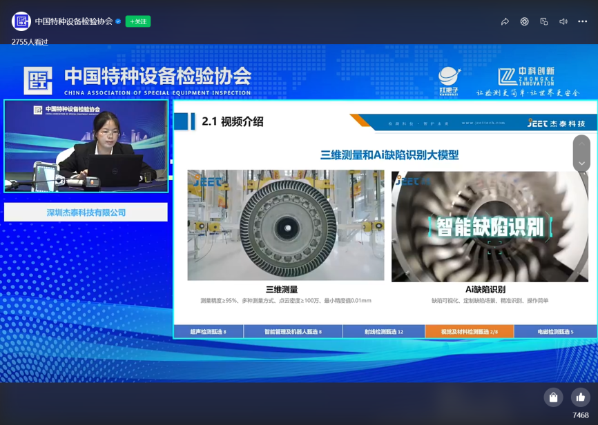Toggle a like with the thumbs-up
598x425 pixels.
(x=581, y=397)
